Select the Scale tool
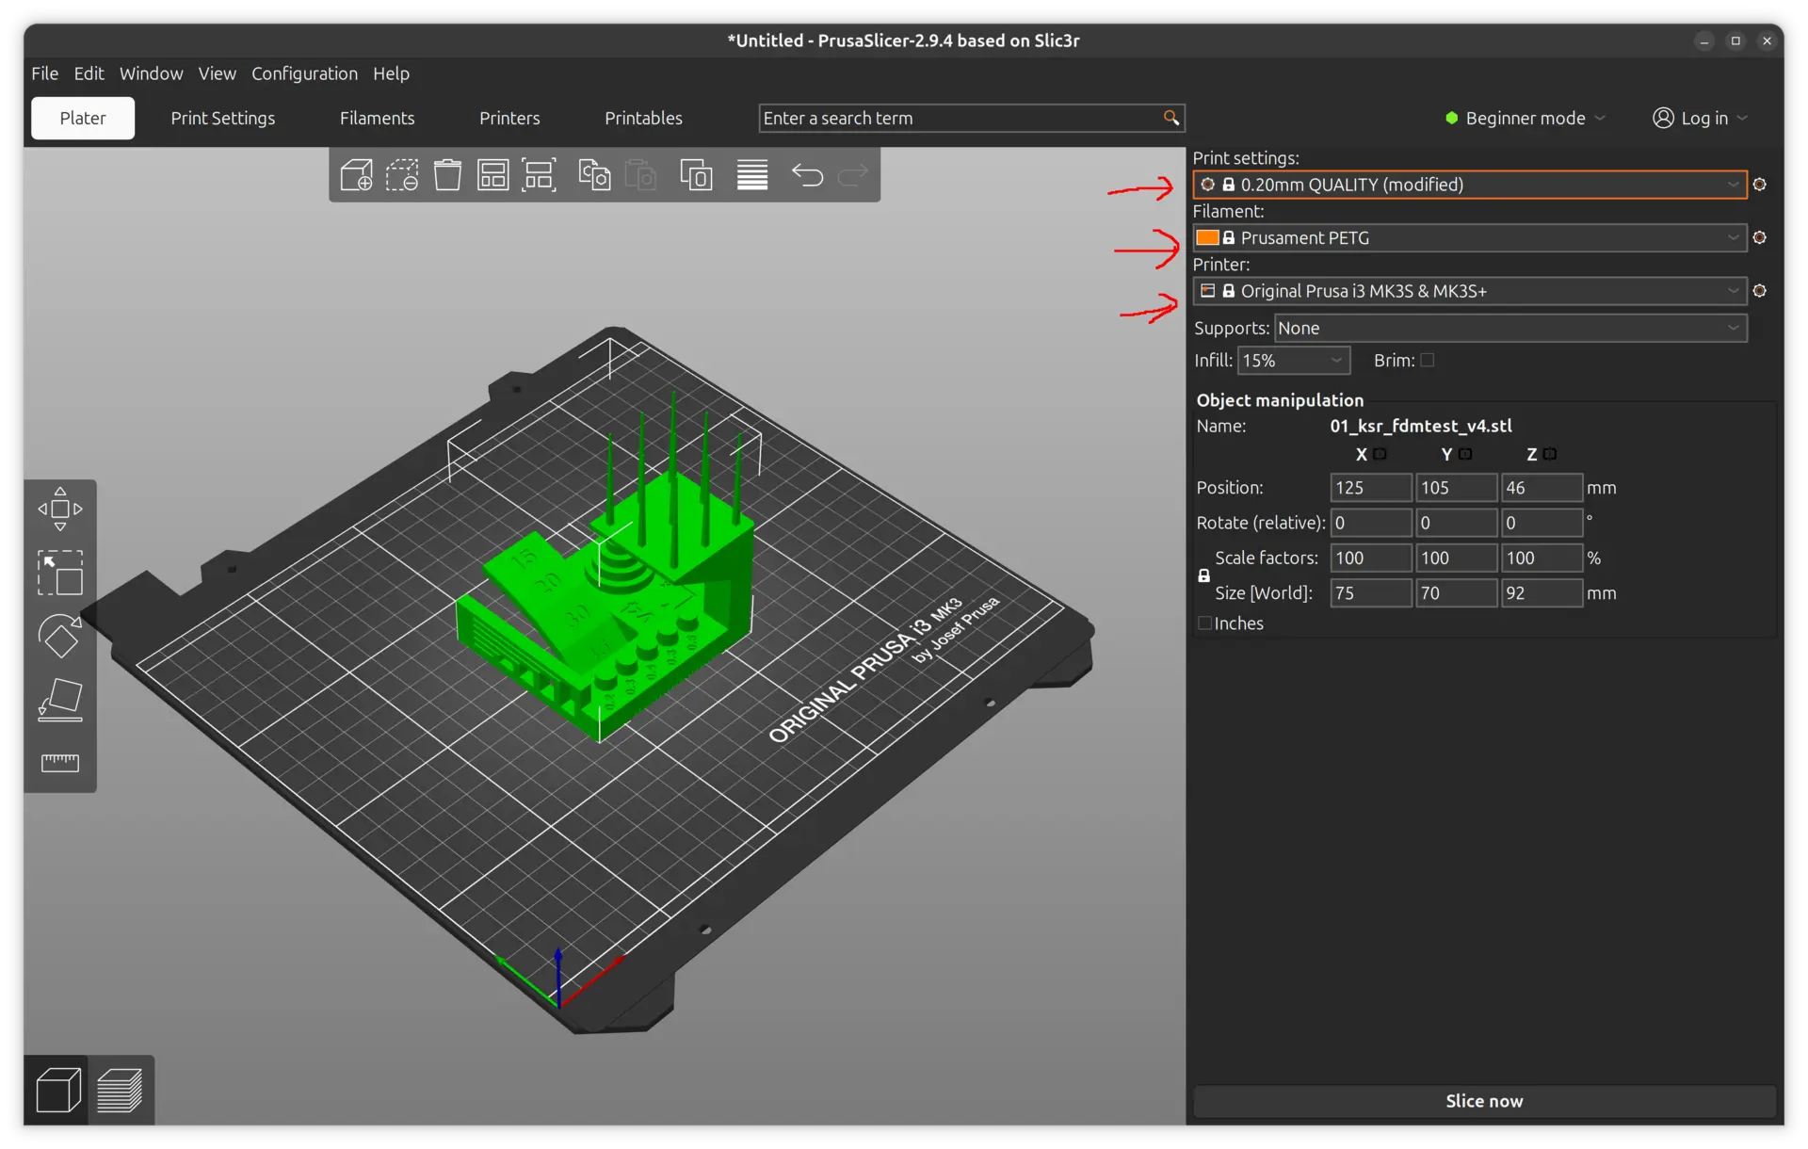The width and height of the screenshot is (1808, 1149). pyautogui.click(x=59, y=573)
